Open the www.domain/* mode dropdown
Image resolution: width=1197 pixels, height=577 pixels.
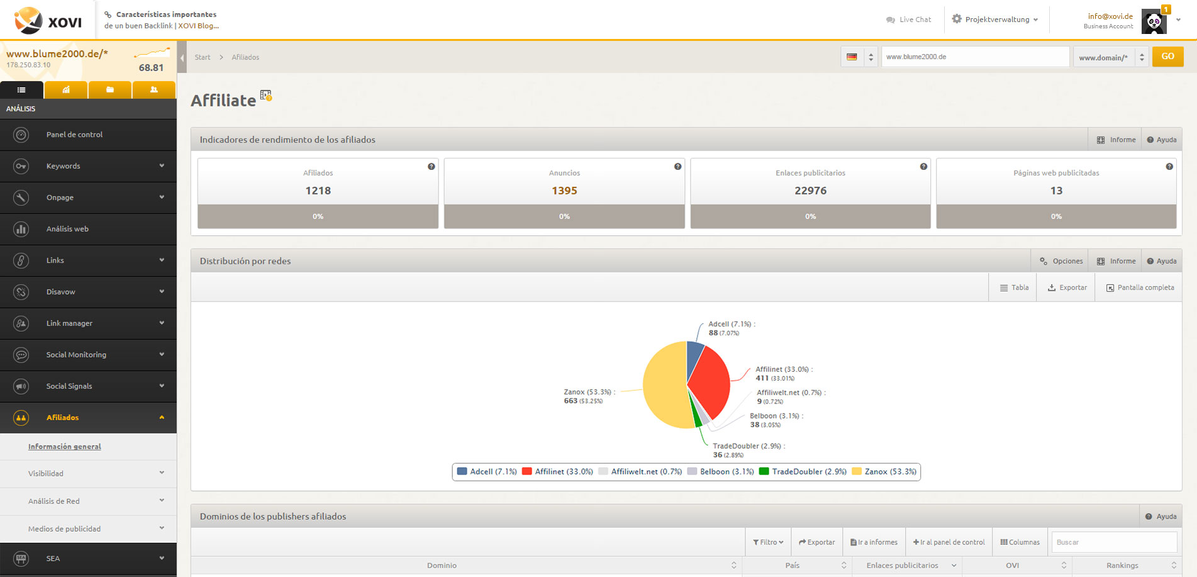(1111, 57)
